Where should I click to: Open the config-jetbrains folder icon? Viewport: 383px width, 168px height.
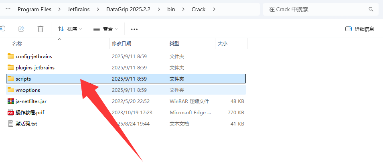tap(10, 56)
